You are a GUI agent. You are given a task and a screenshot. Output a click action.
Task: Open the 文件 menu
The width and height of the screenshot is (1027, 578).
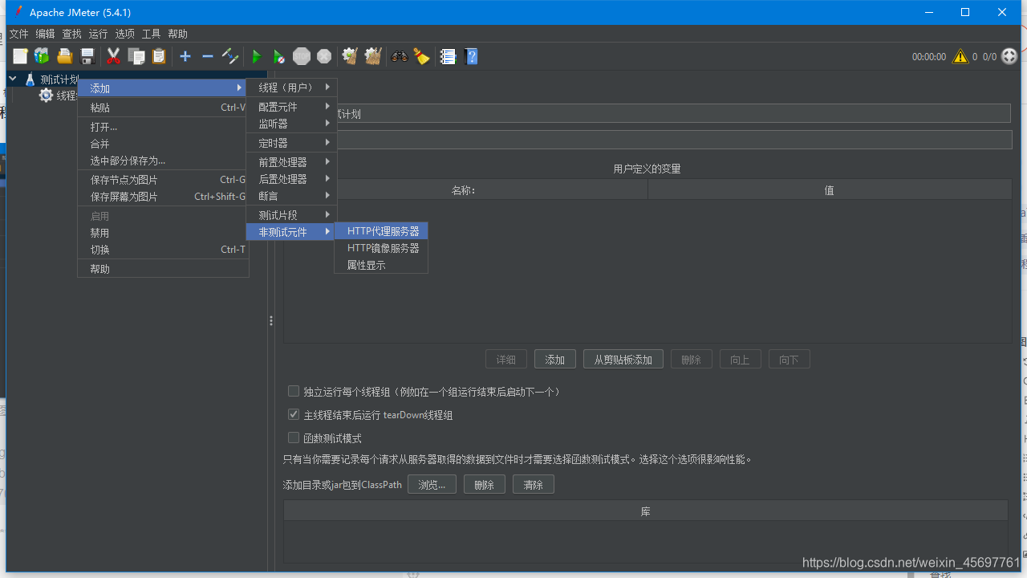coord(18,34)
